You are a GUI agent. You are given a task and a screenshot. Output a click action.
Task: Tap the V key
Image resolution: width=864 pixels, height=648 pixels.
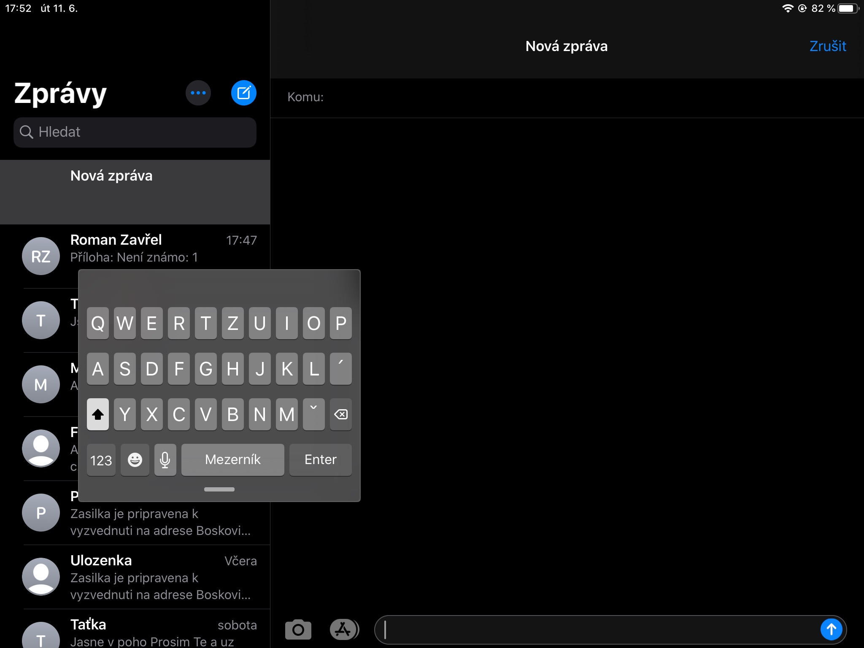coord(206,414)
